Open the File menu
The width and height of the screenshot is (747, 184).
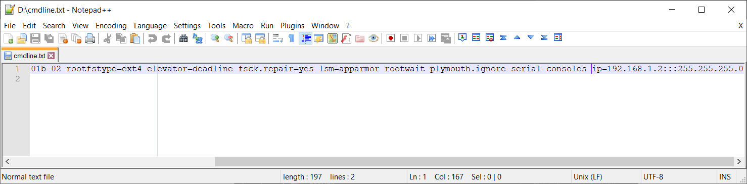(x=10, y=26)
